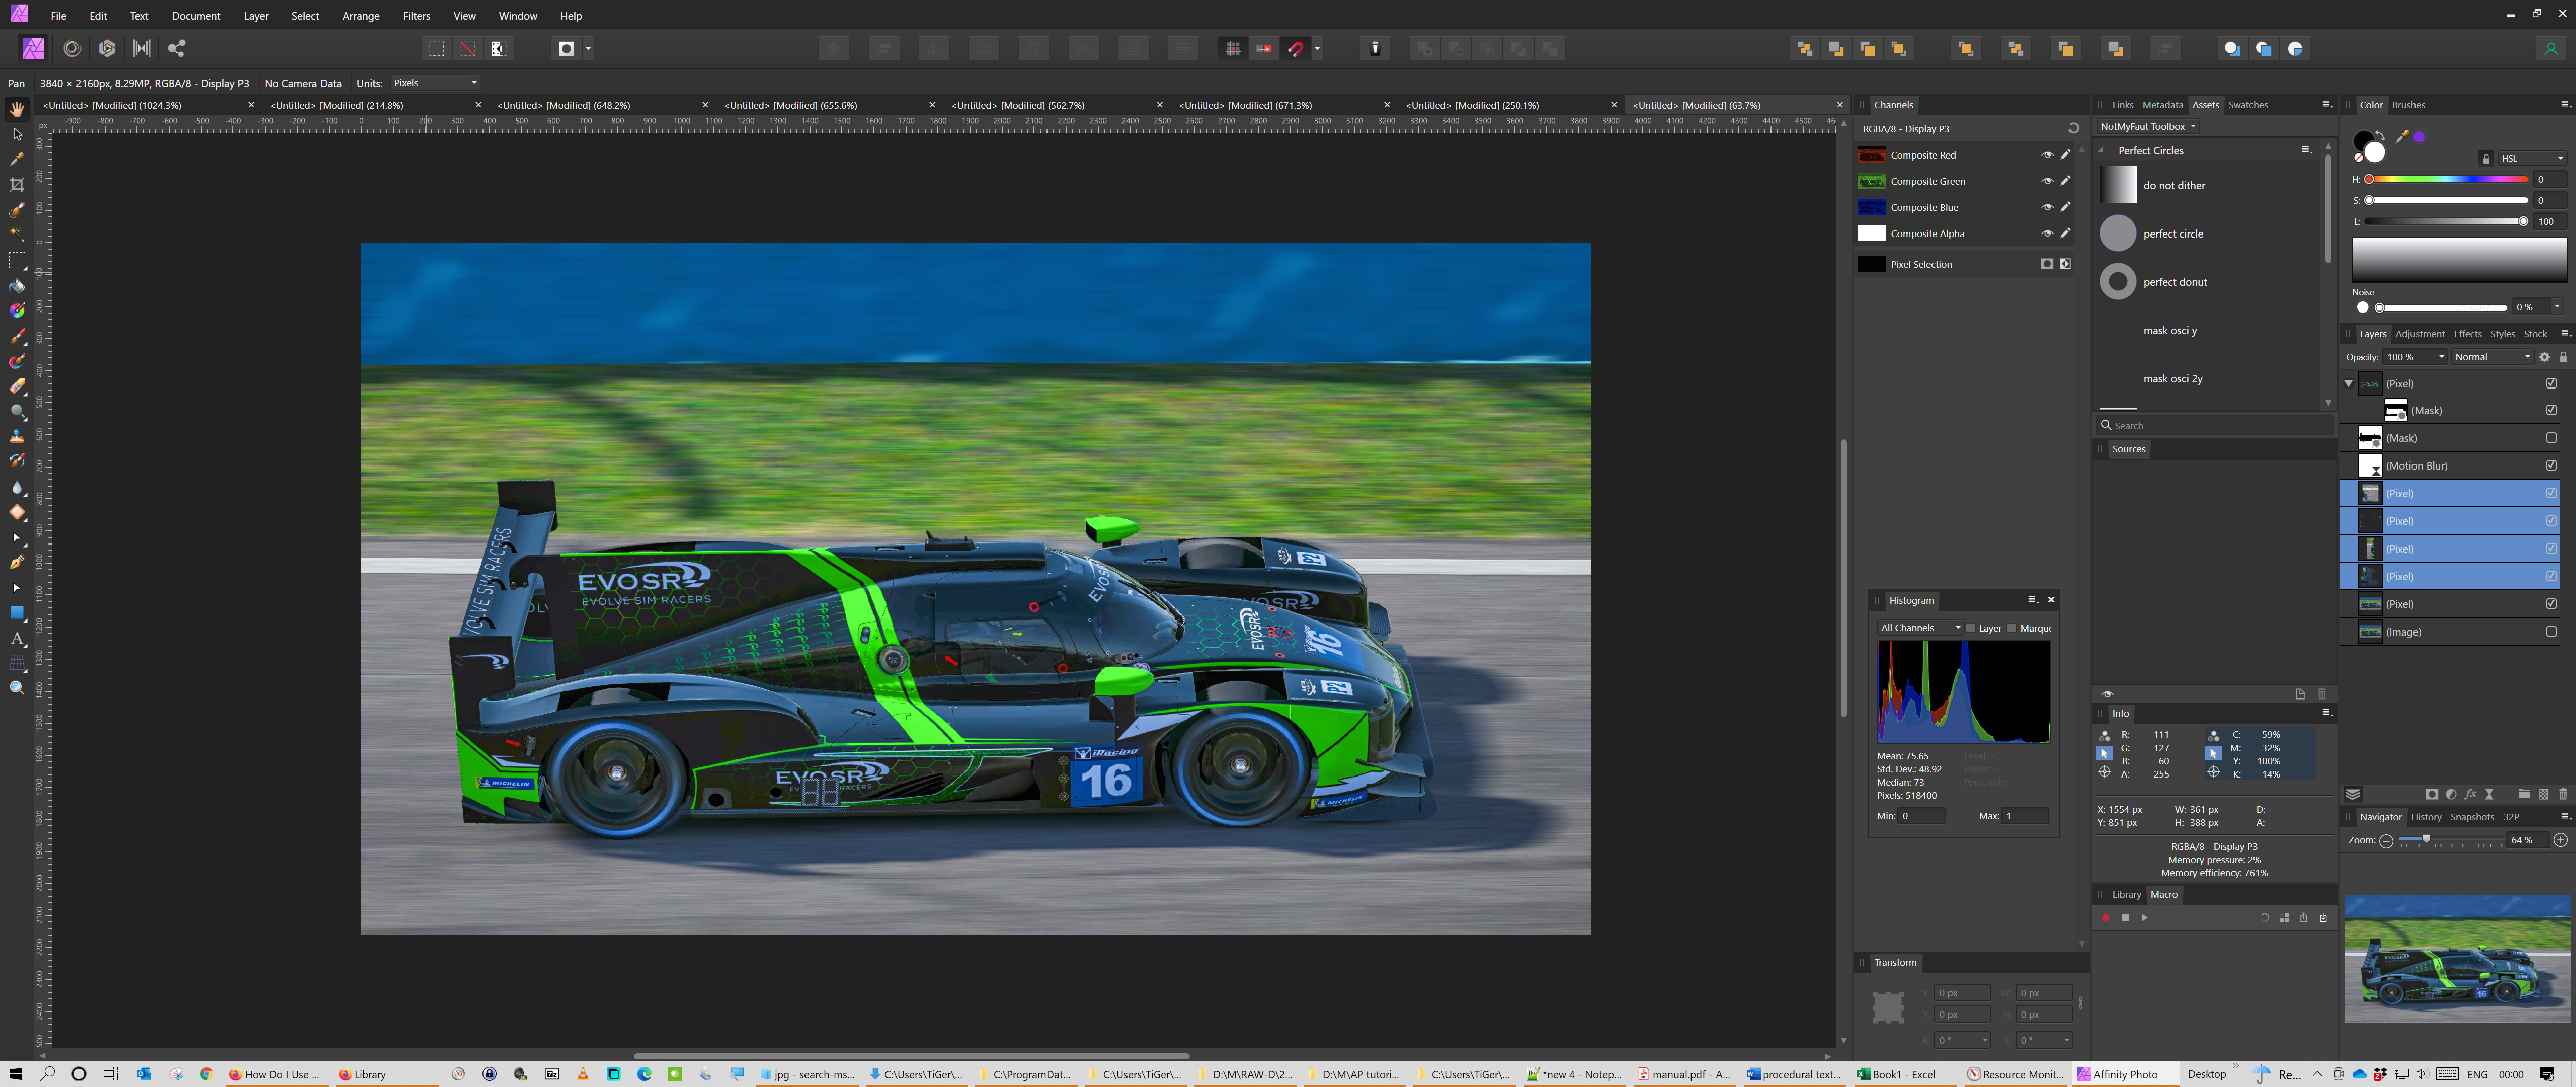Viewport: 2576px width, 1087px height.
Task: Select the Colour Picker eyedropper tool
Action: point(17,159)
